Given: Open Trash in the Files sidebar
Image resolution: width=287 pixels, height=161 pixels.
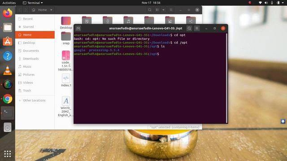Looking at the screenshot, I should click(35, 90).
